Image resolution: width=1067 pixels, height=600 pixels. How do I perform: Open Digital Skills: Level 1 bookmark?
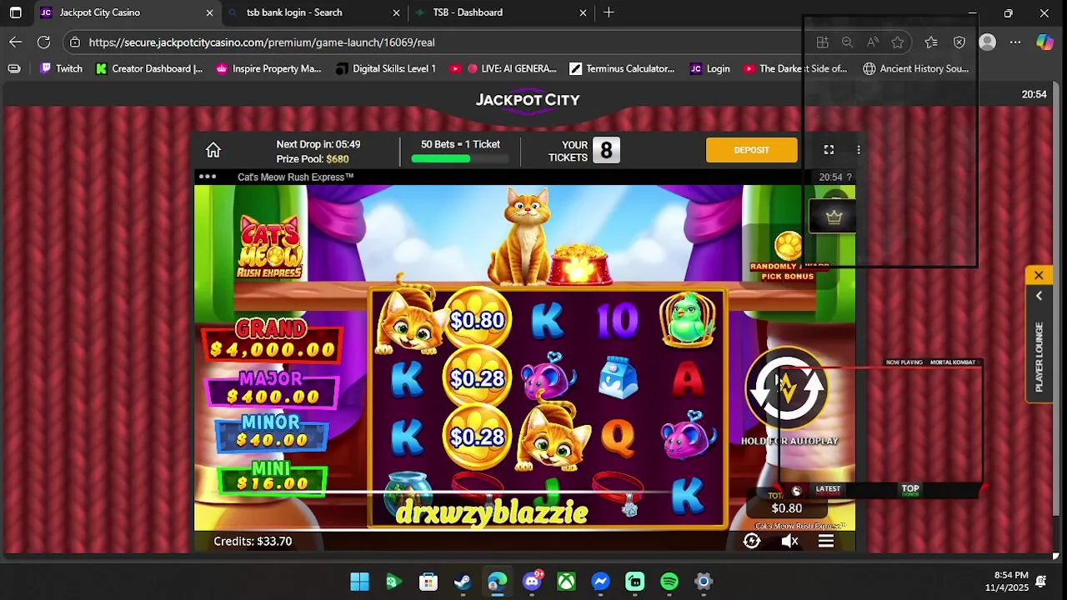click(386, 68)
